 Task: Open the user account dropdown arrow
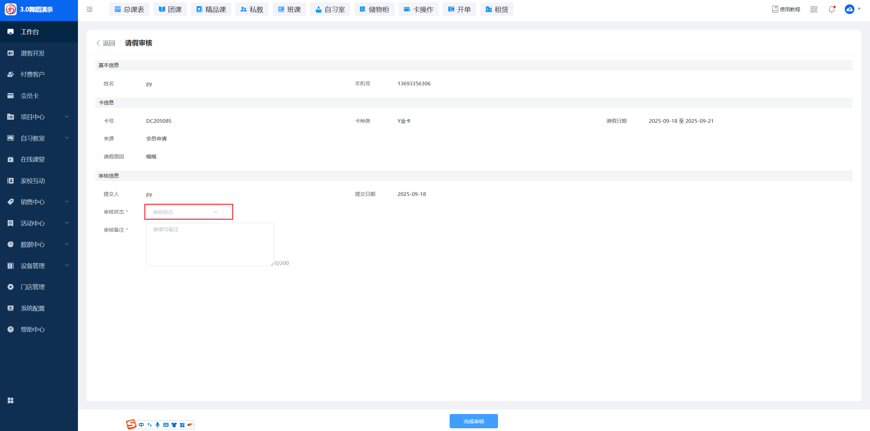coord(859,9)
